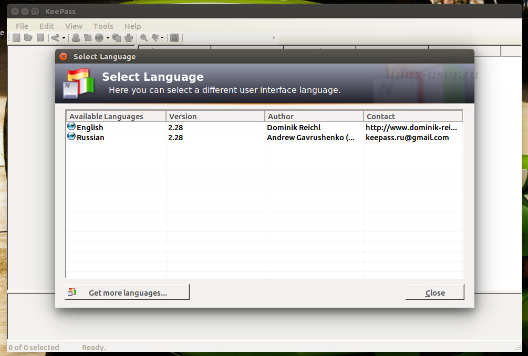Open the Add Entry dropdown arrow
The image size is (528, 356).
pos(64,38)
